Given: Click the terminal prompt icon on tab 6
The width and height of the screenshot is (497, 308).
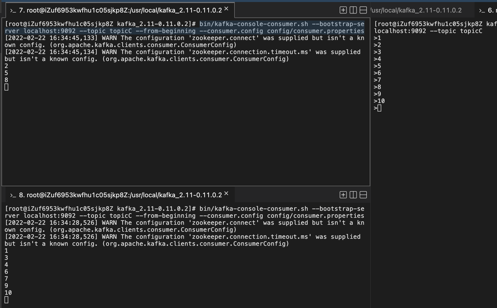Looking at the screenshot, I should click(x=481, y=10).
